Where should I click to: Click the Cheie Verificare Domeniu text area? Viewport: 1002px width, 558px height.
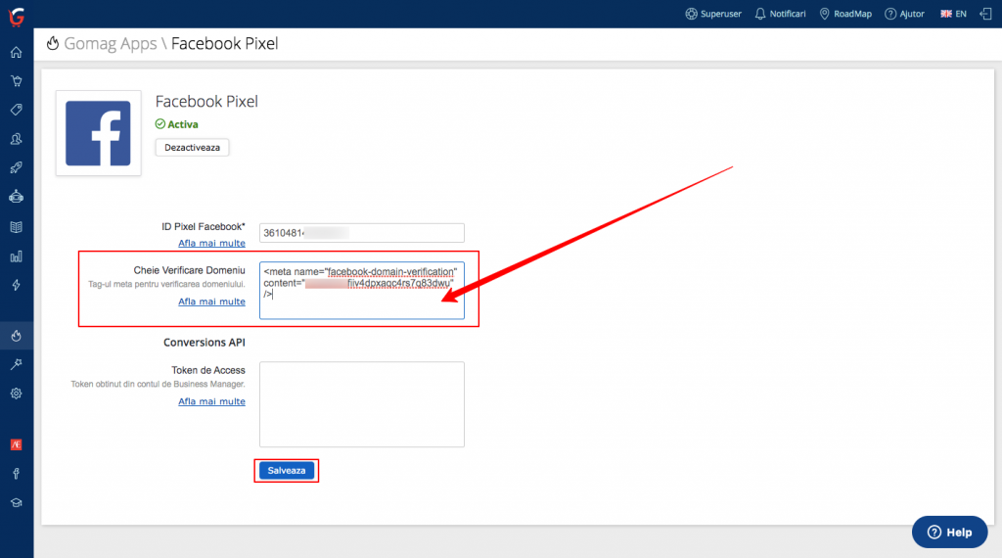click(x=362, y=290)
